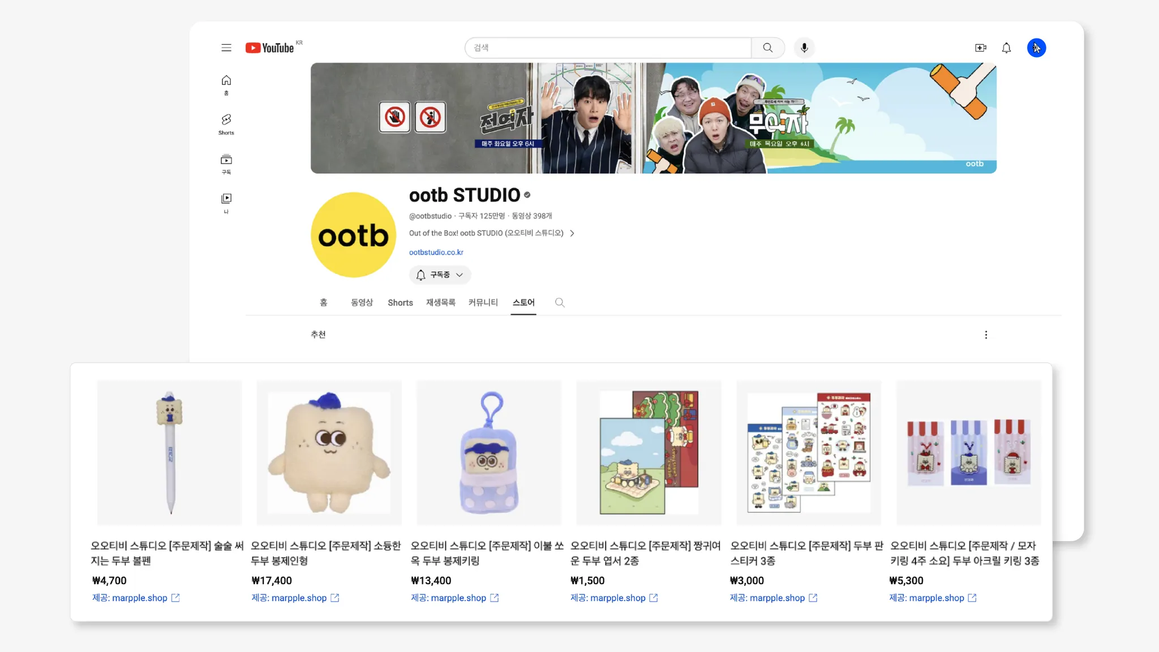Search within channel magnifier icon
This screenshot has height=652, width=1159.
560,302
